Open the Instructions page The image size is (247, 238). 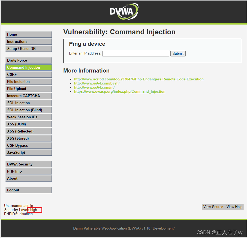click(29, 42)
